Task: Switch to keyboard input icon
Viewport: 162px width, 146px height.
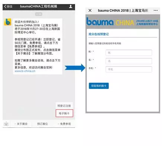Action: click(6, 124)
